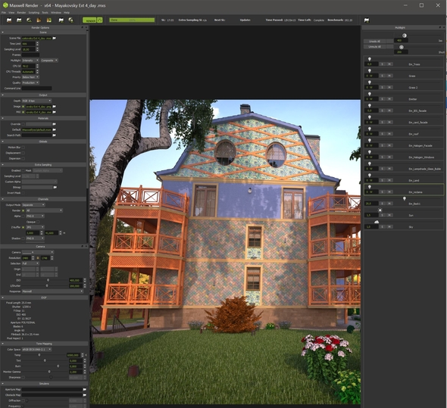Browse for output Image path folder icon
447x408 pixels.
coord(54,106)
